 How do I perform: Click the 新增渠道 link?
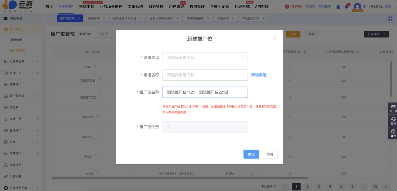click(259, 75)
